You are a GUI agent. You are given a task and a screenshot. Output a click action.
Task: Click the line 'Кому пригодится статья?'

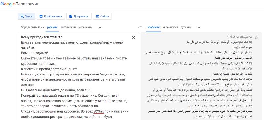click(42, 37)
